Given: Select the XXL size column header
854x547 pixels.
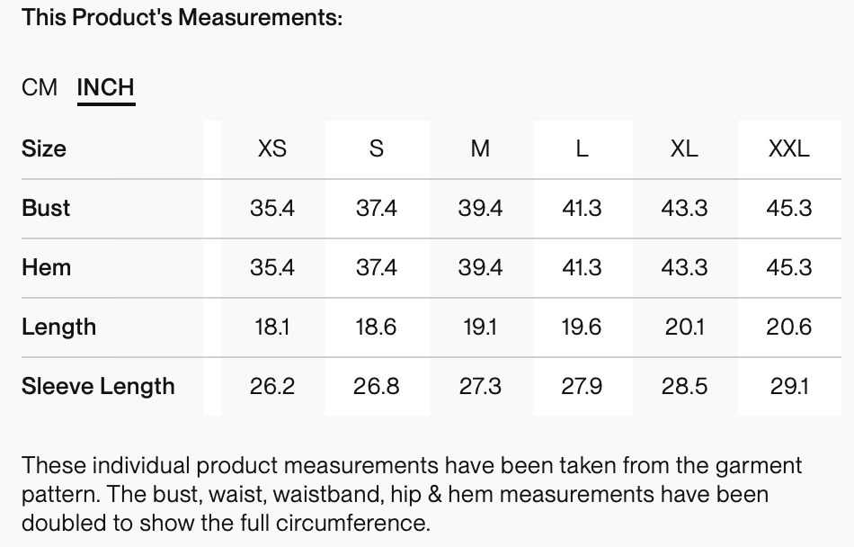Looking at the screenshot, I should click(x=788, y=148).
